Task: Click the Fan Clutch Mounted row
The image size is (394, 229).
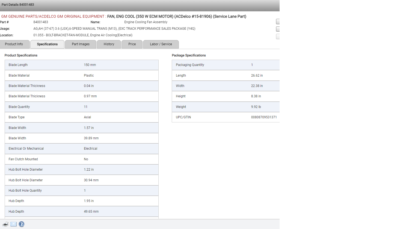Action: 81,159
